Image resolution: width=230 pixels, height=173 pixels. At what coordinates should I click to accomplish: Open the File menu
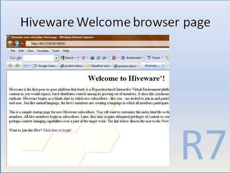point(13,51)
